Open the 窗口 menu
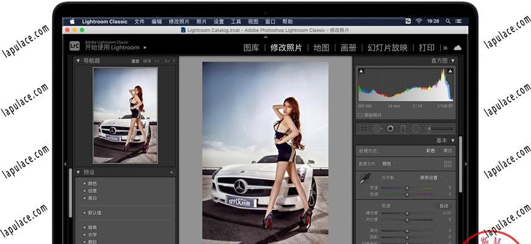Image resolution: width=531 pixels, height=244 pixels. tap(270, 21)
